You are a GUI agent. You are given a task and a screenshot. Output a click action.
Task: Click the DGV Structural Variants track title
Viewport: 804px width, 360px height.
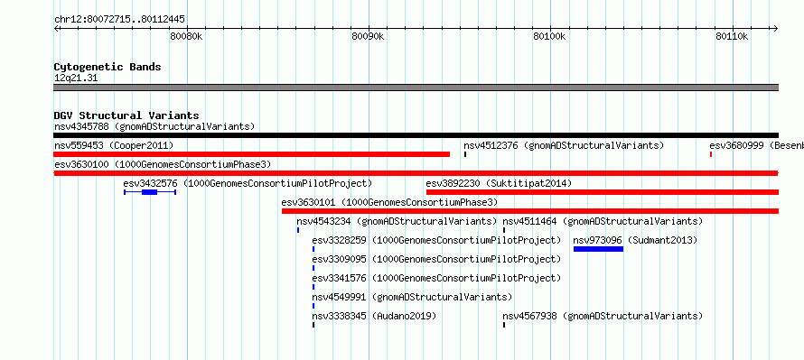click(x=126, y=115)
